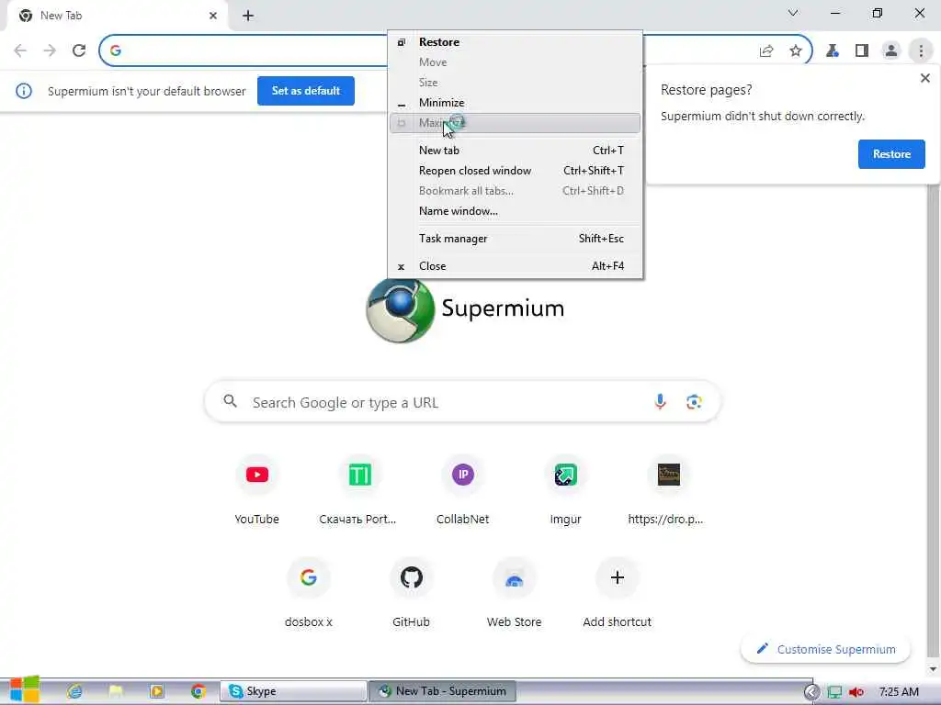
Task: Click New Tab - Supermium taskbar button
Action: pyautogui.click(x=442, y=691)
